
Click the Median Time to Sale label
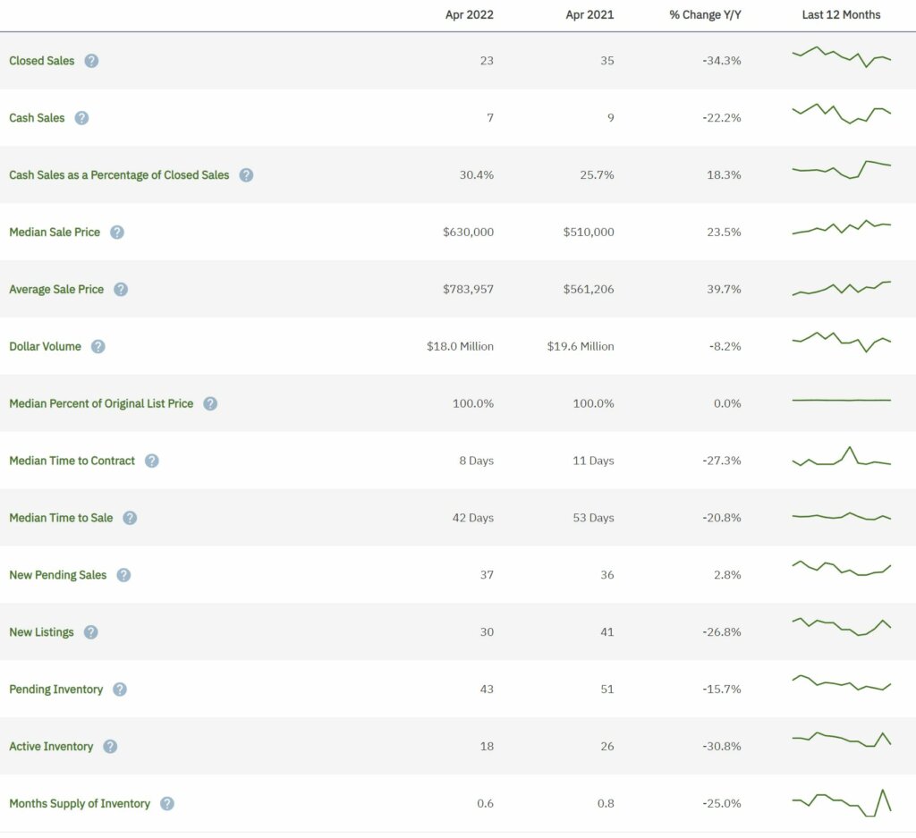tap(61, 518)
